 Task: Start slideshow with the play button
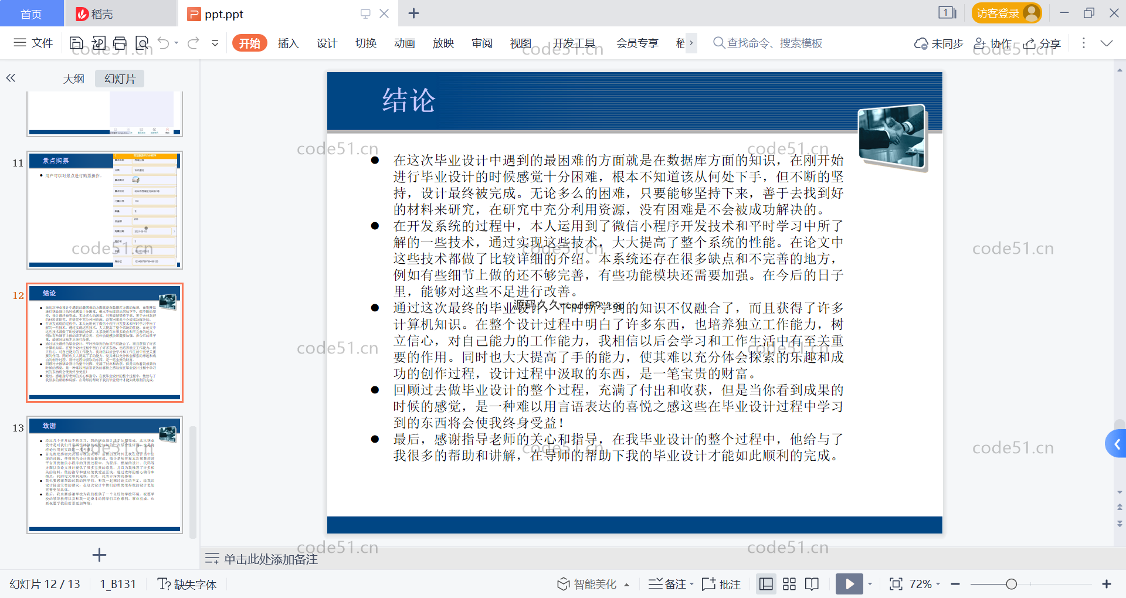[849, 584]
